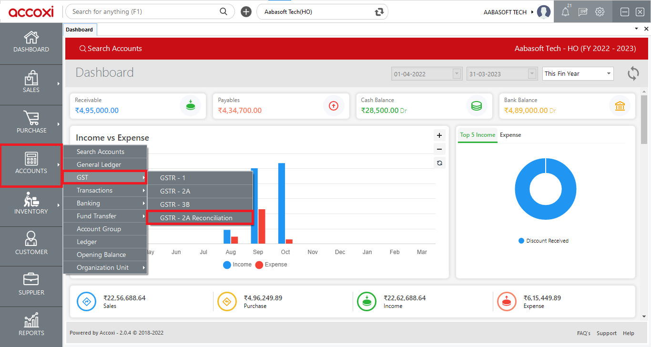
Task: Open the settings gear icon
Action: [600, 12]
